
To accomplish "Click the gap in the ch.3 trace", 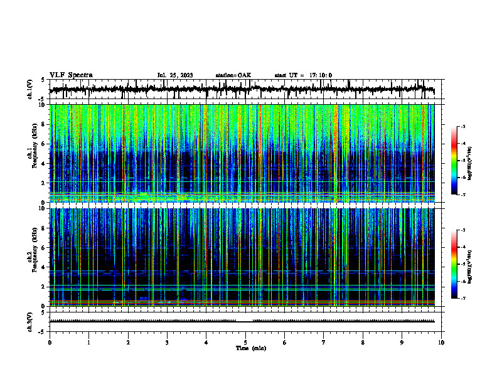I will (244, 321).
